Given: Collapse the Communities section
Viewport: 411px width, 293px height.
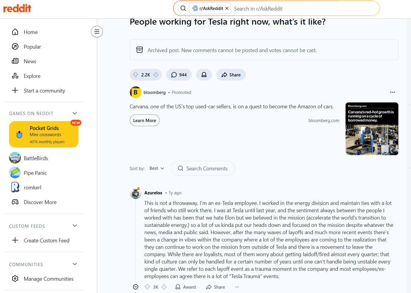Looking at the screenshot, I should (x=75, y=264).
